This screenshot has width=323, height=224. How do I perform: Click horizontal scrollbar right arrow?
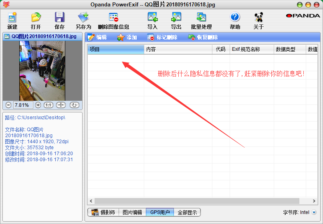click(x=314, y=201)
